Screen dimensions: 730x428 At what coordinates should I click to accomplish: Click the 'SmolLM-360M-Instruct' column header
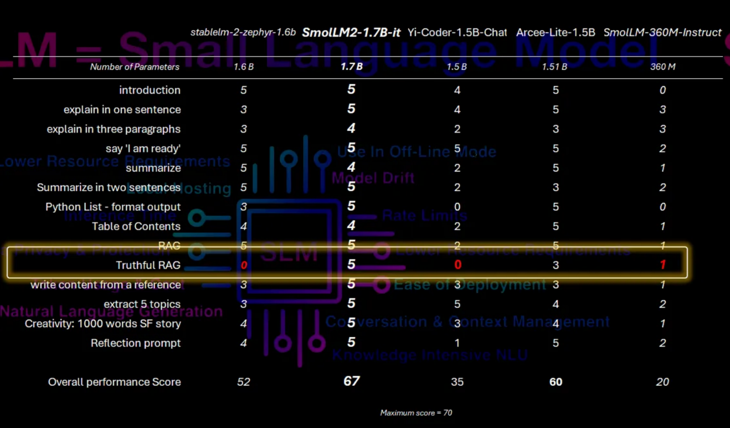point(662,32)
